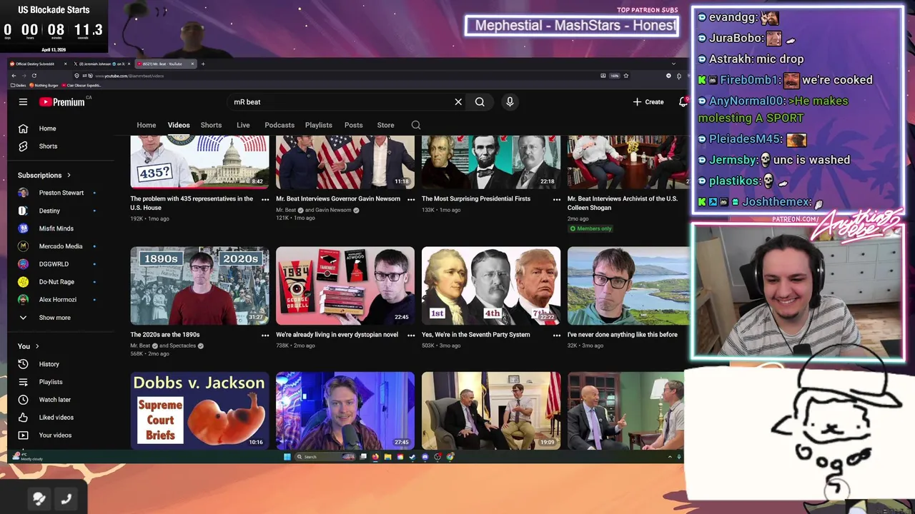Show hidden system tray icons chevron

(670, 457)
